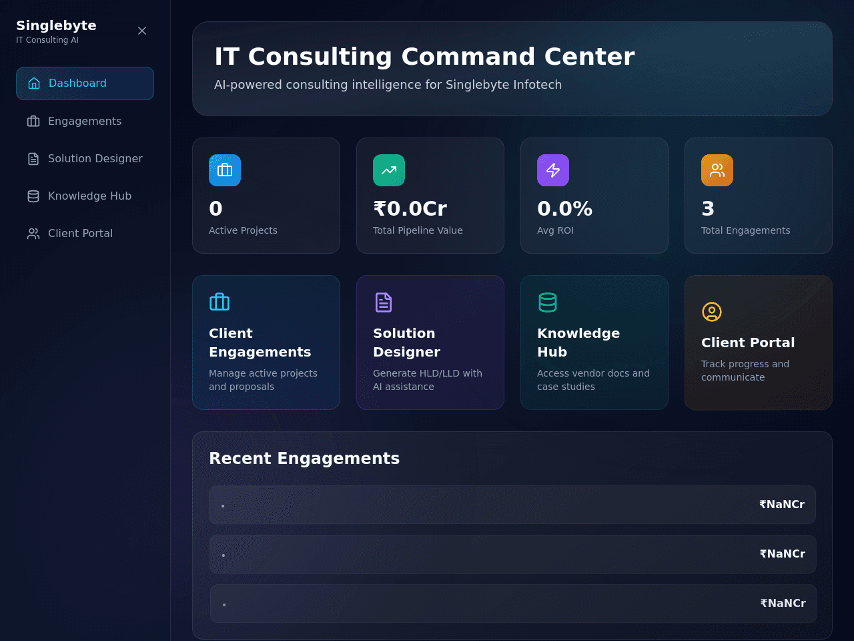Click 'Access vendor docs and case studies' text
The height and width of the screenshot is (641, 854).
(x=593, y=380)
